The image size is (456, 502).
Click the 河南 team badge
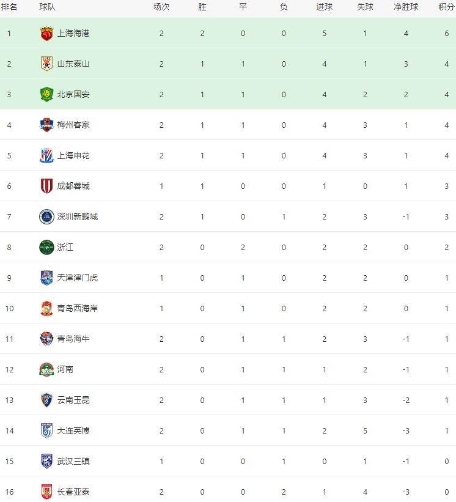(46, 369)
